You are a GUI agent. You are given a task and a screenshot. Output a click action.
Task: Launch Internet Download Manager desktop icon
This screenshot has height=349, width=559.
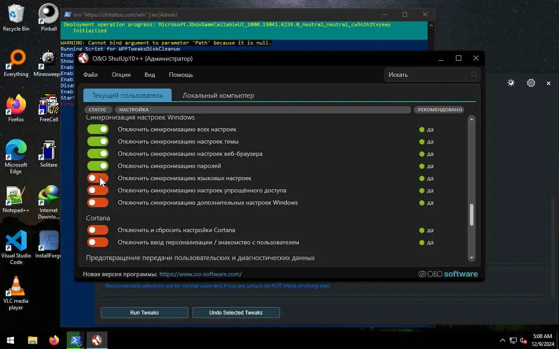[x=48, y=202]
